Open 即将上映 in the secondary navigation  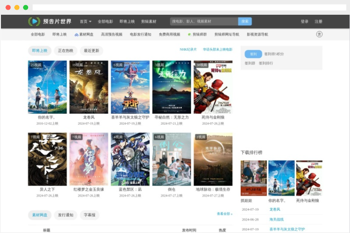tap(59, 35)
